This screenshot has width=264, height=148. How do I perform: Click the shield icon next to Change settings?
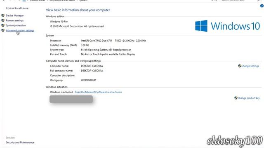click(x=240, y=66)
